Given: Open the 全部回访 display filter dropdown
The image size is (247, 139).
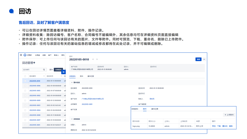Looking at the screenshot, I should [x=58, y=70].
